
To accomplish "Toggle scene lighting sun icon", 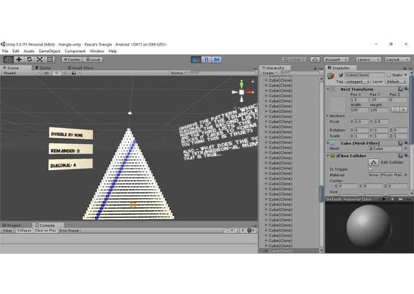I will tap(56, 73).
